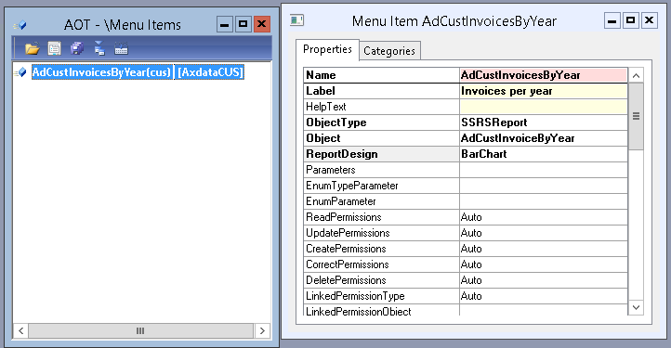Open ReadPermissions Auto value

(544, 217)
